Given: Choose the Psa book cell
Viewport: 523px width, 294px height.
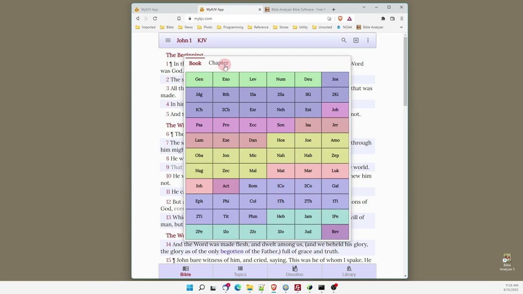Looking at the screenshot, I should coord(199,125).
